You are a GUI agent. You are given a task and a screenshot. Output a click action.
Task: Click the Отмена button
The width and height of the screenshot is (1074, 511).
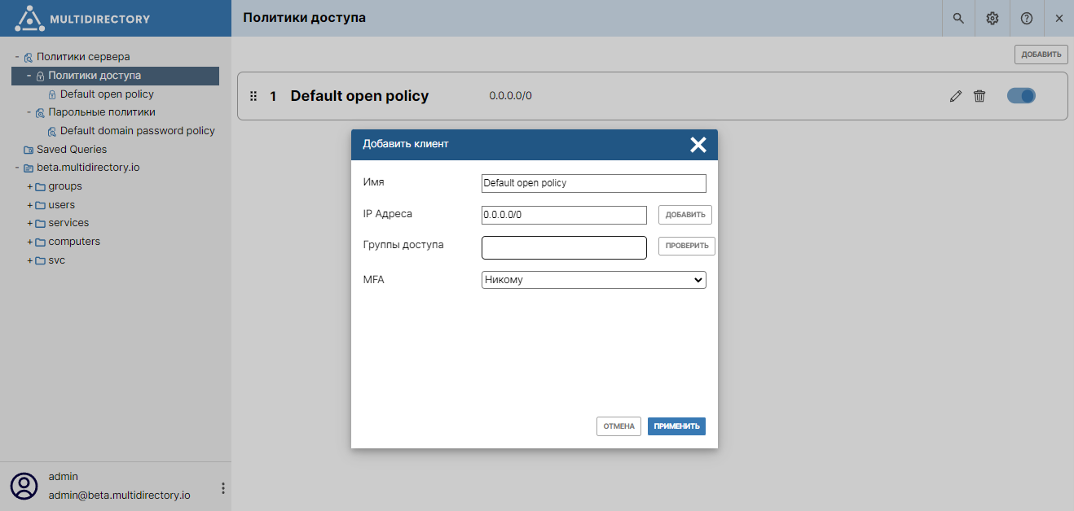[618, 426]
